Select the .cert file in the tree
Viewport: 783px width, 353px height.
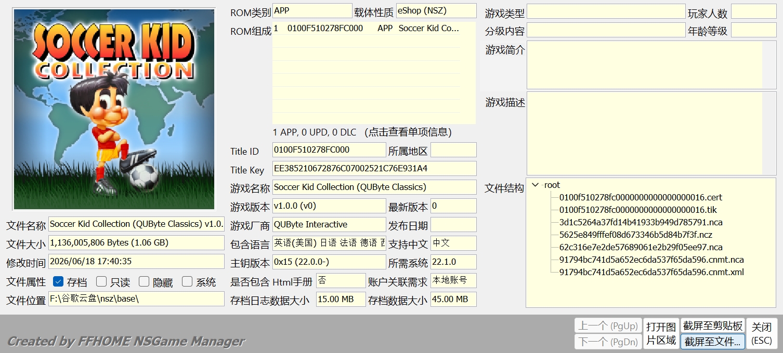tap(641, 197)
